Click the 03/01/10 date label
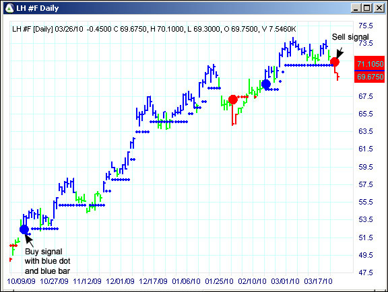The image size is (388, 292). tap(285, 281)
